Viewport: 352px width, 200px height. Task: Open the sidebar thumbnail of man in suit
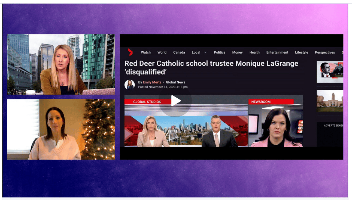(x=330, y=72)
